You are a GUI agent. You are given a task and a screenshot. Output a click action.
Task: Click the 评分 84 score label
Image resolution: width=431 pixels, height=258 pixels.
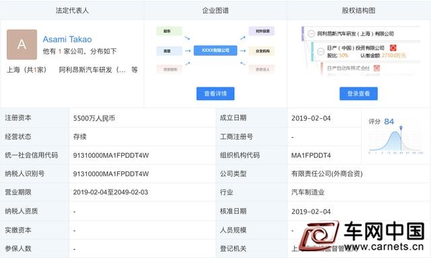[381, 122]
